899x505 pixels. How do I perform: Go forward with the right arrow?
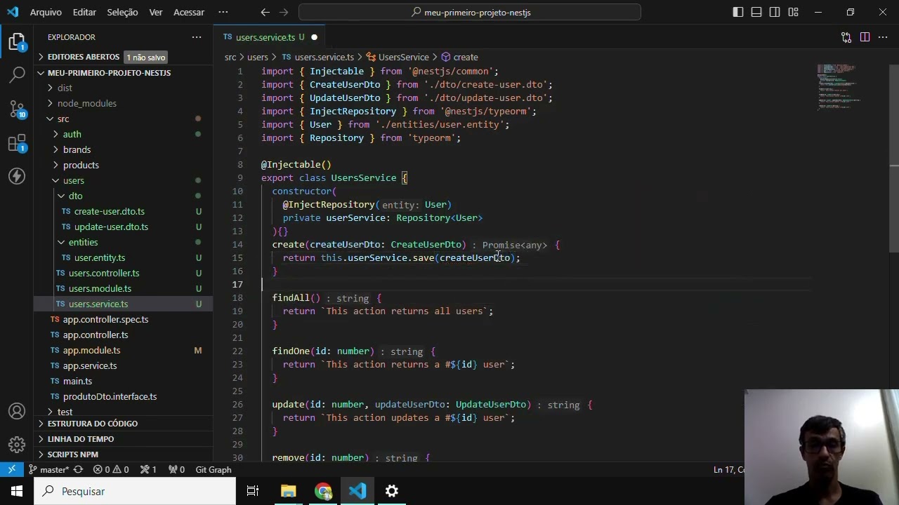(284, 12)
